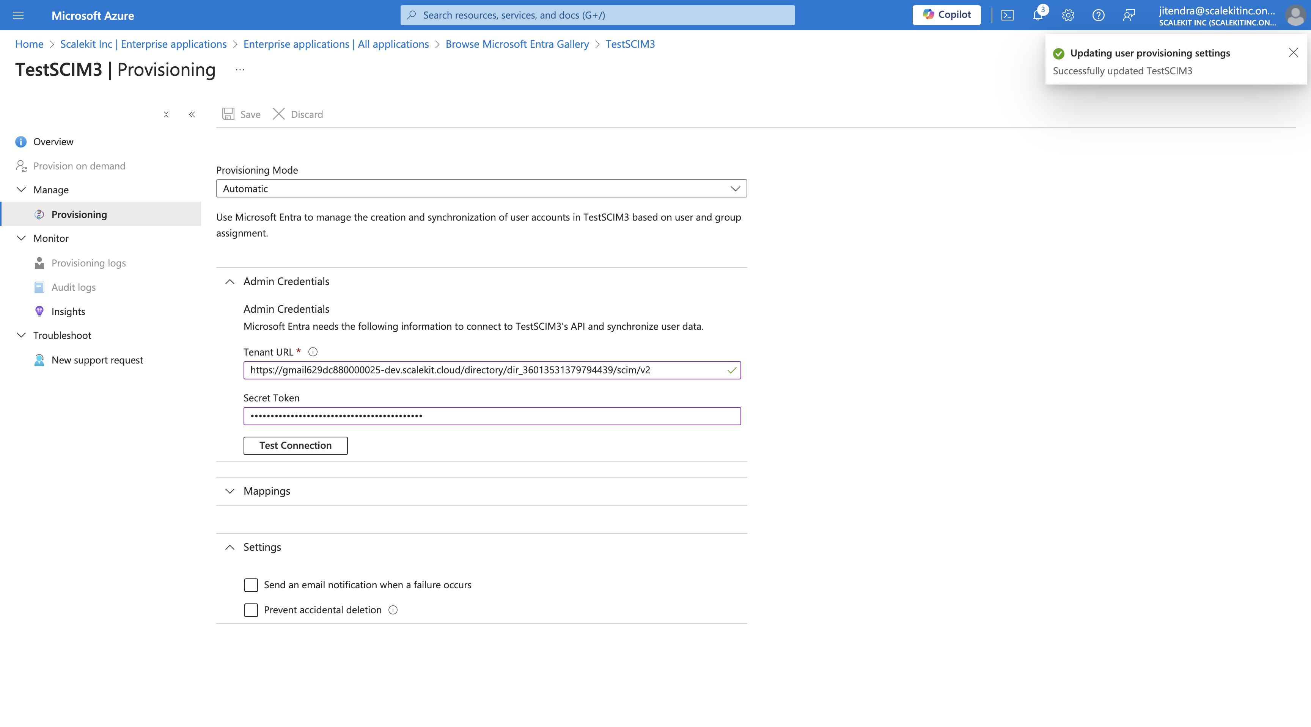Screen dimensions: 1311x727
Task: Collapse the Troubleshoot sidebar group
Action: (x=21, y=335)
